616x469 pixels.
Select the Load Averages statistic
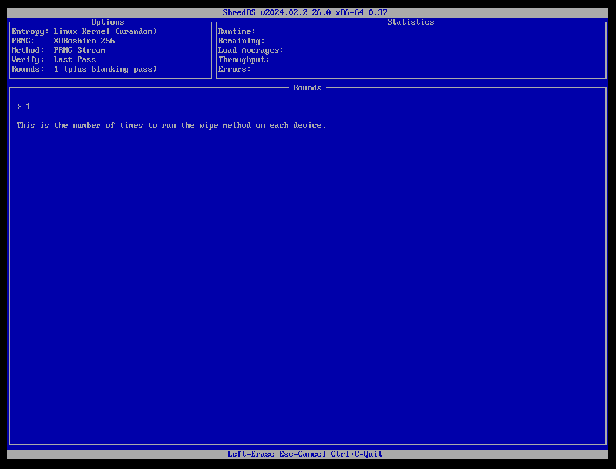pos(250,50)
